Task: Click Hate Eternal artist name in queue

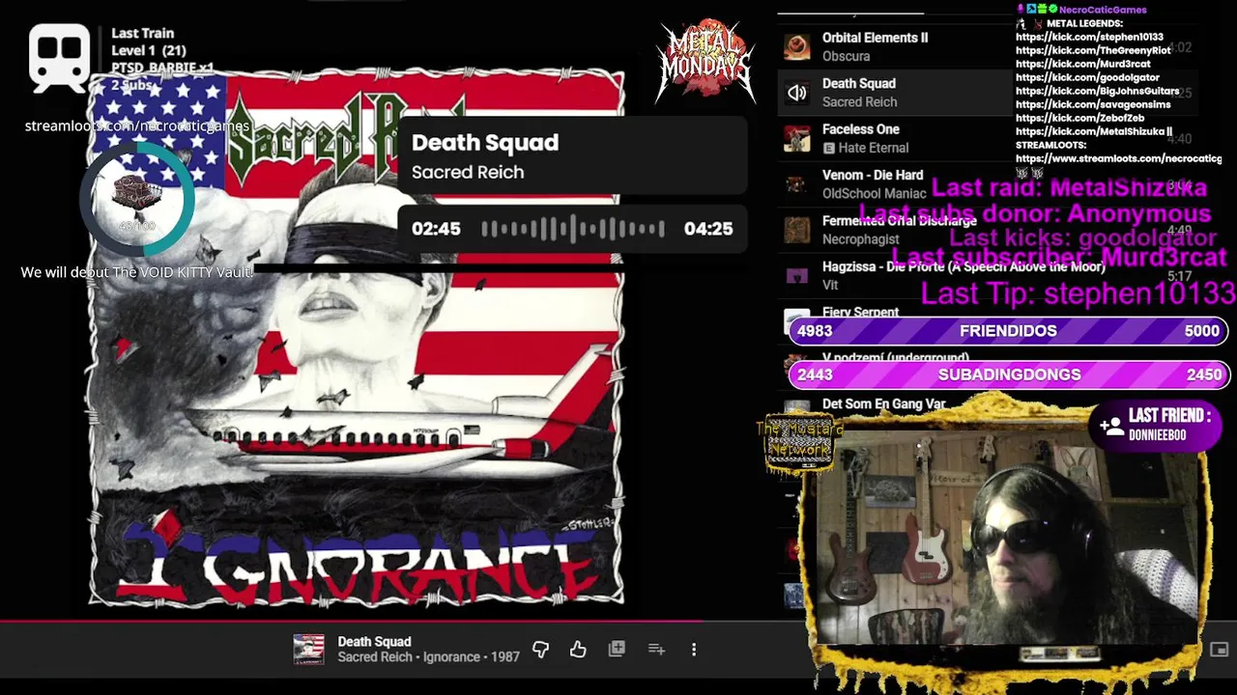Action: tap(874, 148)
